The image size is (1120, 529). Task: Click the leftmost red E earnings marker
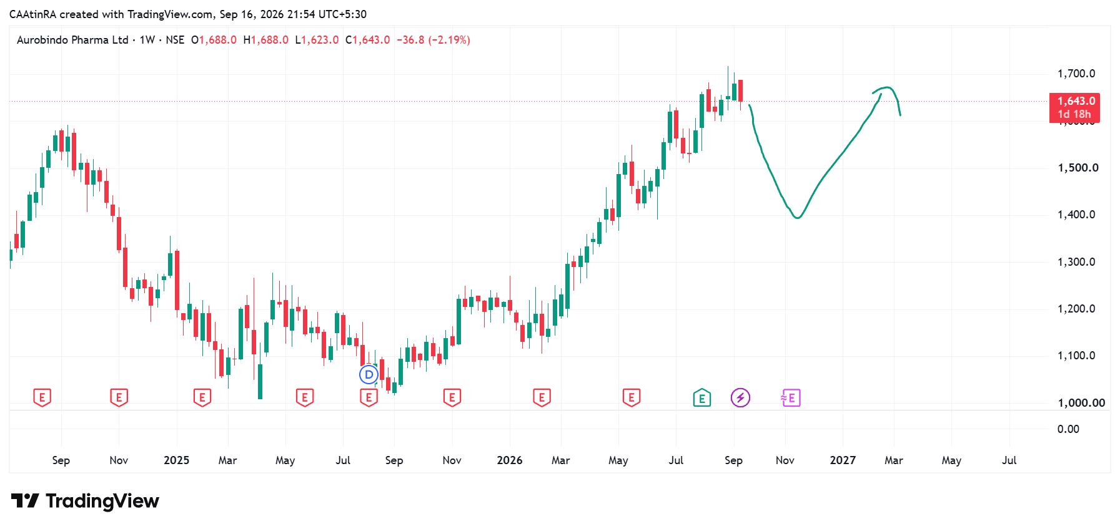click(42, 397)
